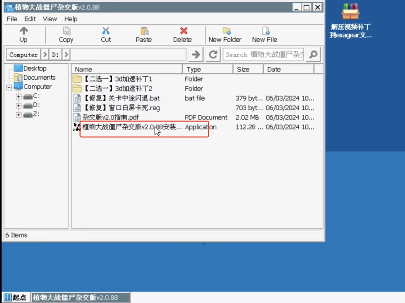
Task: Click the 'bat file' type cell
Action: click(x=195, y=98)
